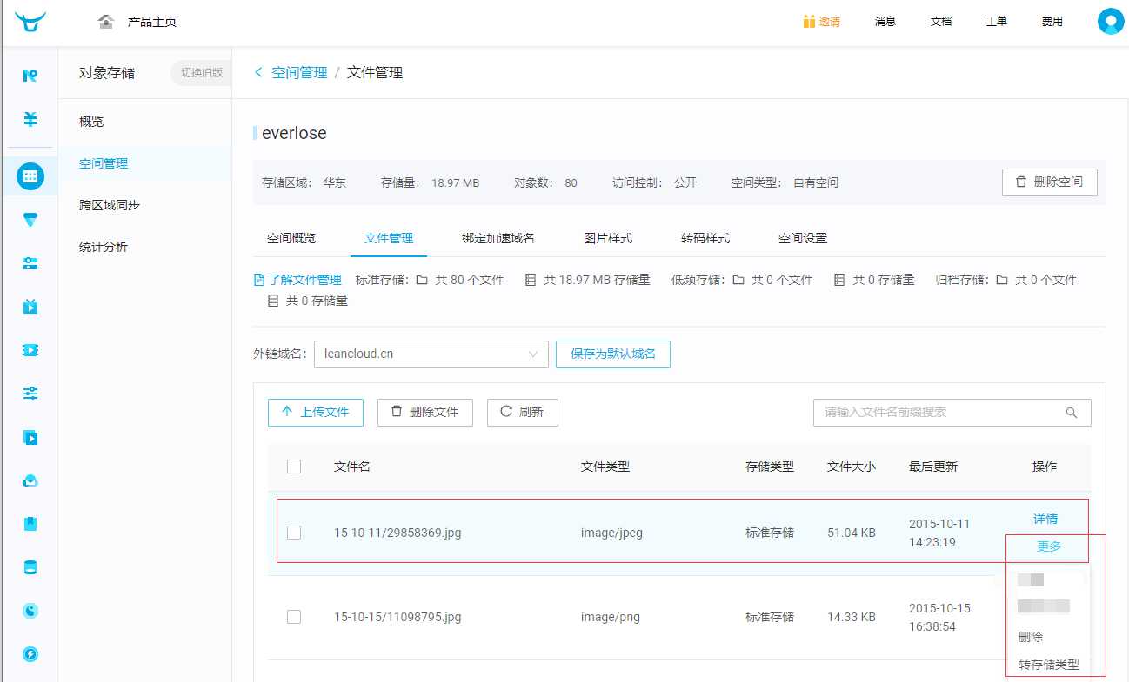Open the user avatar menu
This screenshot has width=1129, height=682.
click(1111, 21)
